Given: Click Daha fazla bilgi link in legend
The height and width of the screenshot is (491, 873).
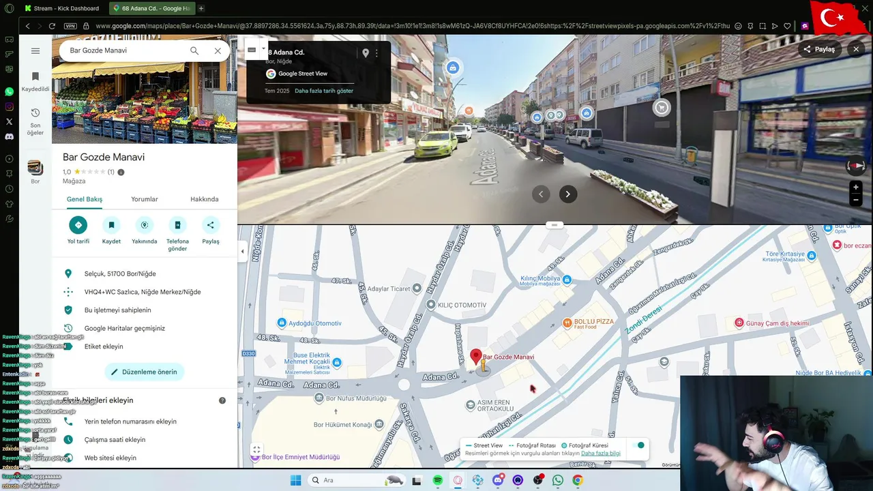Looking at the screenshot, I should click(601, 453).
